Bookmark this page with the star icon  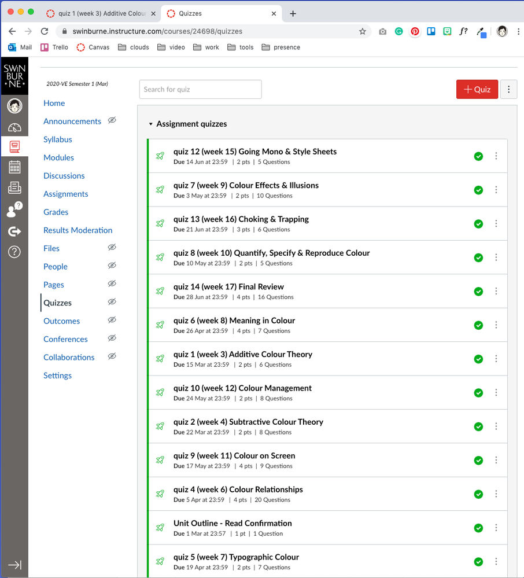tap(363, 31)
